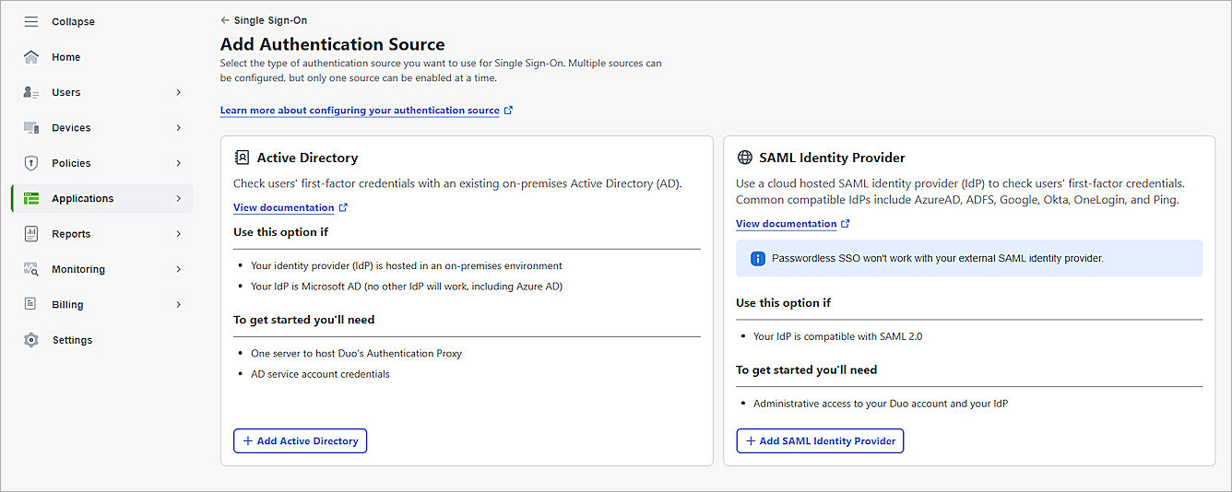Click the Devices icon in sidebar
This screenshot has width=1232, height=492.
pos(31,128)
